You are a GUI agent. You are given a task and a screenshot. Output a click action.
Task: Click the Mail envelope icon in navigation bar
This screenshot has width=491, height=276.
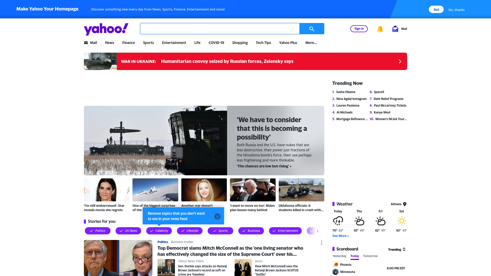pyautogui.click(x=86, y=43)
